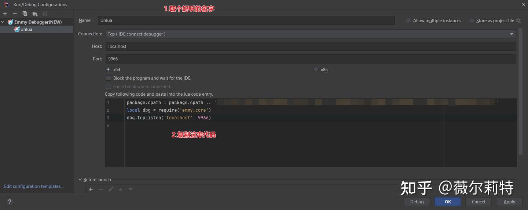Open the Connection Tcp dropdown

311,34
